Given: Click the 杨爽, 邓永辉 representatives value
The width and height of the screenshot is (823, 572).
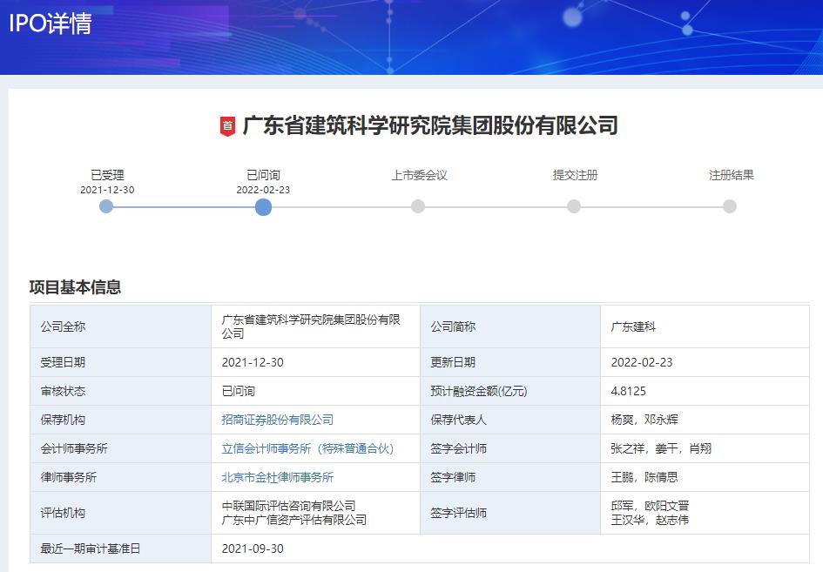Looking at the screenshot, I should tap(644, 420).
